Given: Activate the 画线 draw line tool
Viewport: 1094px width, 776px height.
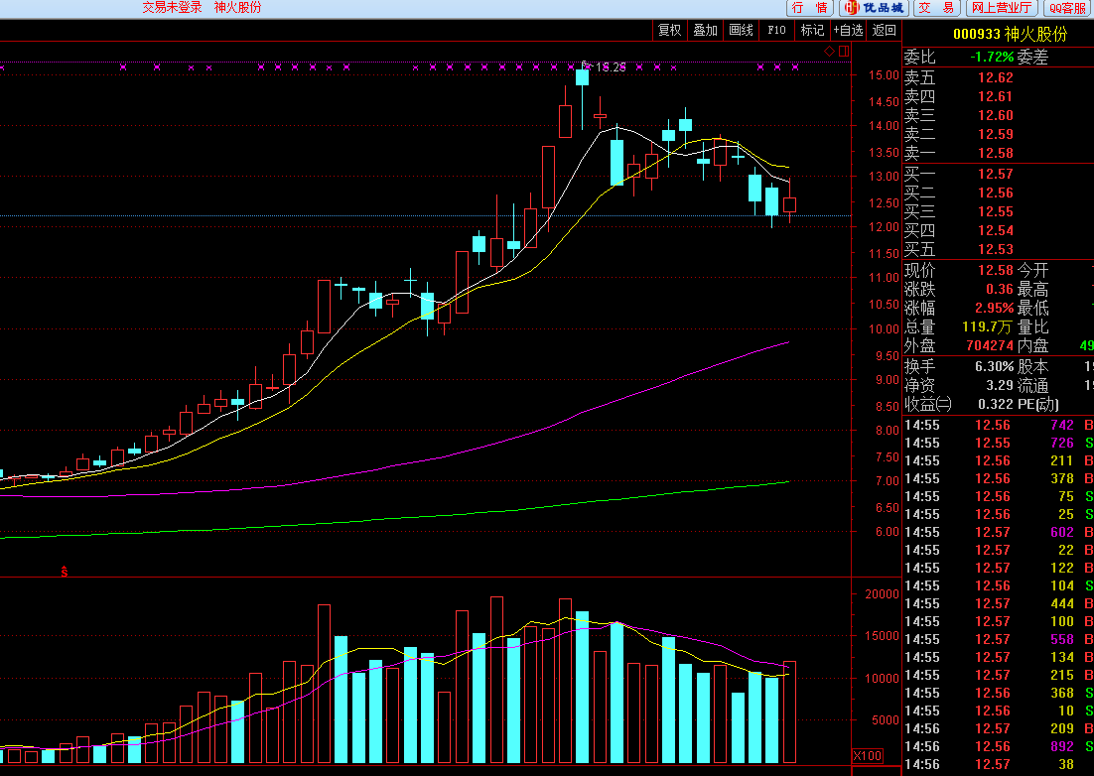Looking at the screenshot, I should coord(741,30).
